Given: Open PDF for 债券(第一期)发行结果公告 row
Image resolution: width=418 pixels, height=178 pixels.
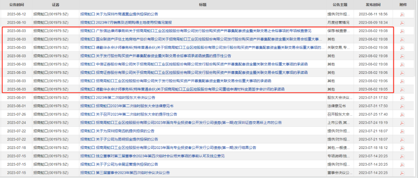Looking at the screenshot, I should click(x=402, y=147).
